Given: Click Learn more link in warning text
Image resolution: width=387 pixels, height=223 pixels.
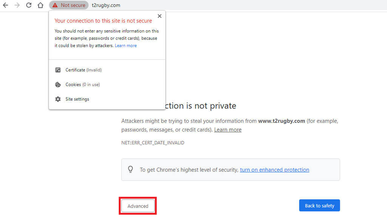Looking at the screenshot, I should click(x=228, y=130).
